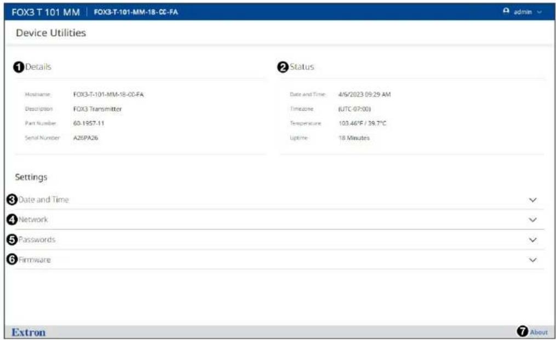Click the Extron logo

pos(28,332)
